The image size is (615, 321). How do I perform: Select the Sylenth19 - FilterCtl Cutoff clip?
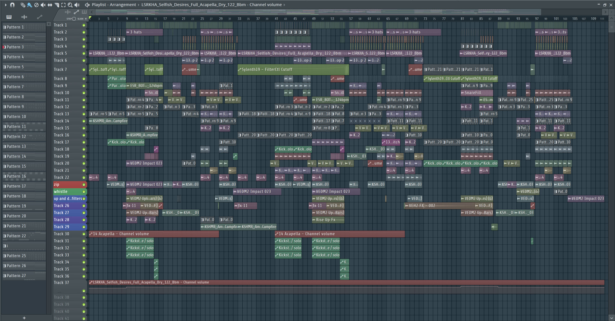click(x=293, y=70)
